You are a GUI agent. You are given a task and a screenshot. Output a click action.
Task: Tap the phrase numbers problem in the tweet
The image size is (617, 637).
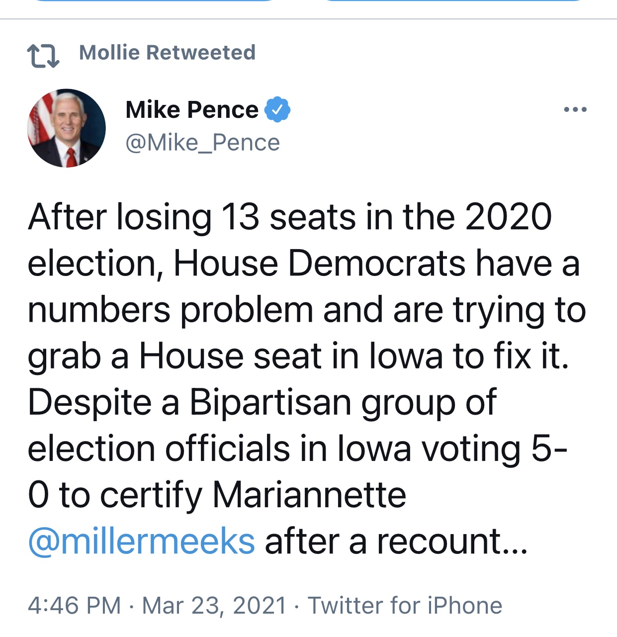[171, 309]
